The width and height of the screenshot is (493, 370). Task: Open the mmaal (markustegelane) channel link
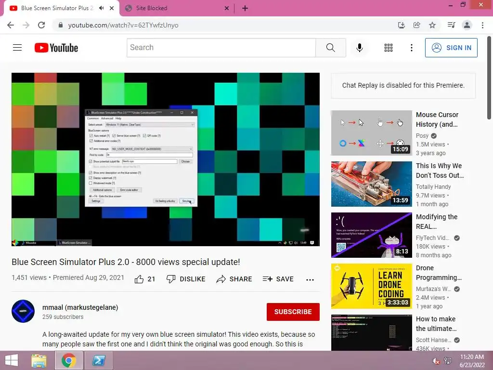(x=80, y=307)
